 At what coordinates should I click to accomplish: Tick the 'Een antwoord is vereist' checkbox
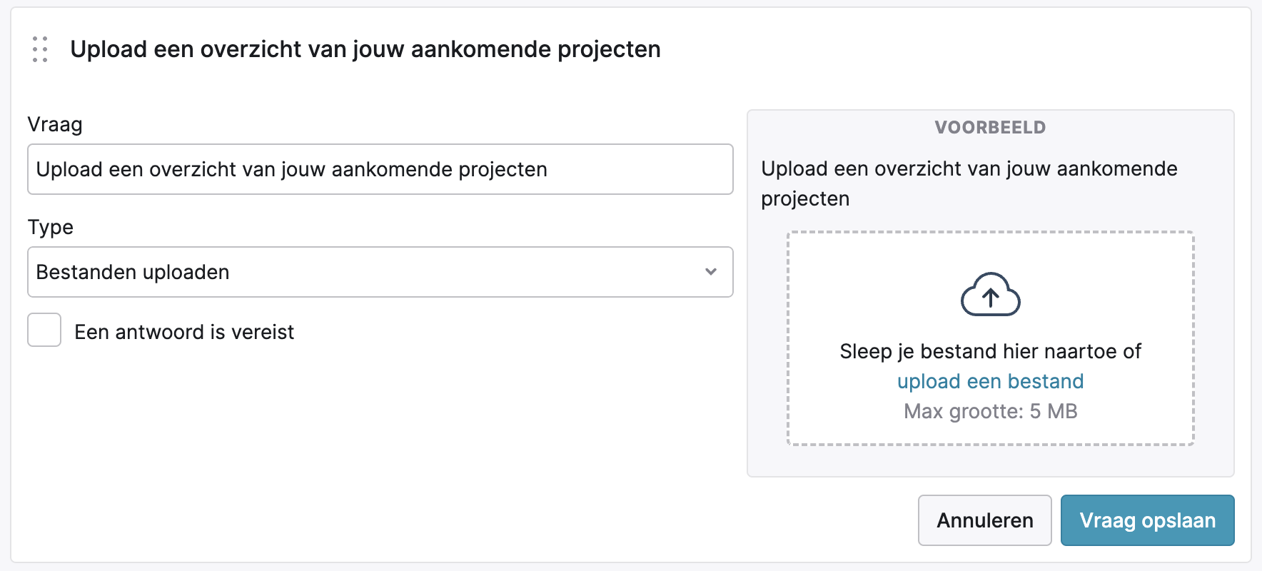tap(44, 330)
